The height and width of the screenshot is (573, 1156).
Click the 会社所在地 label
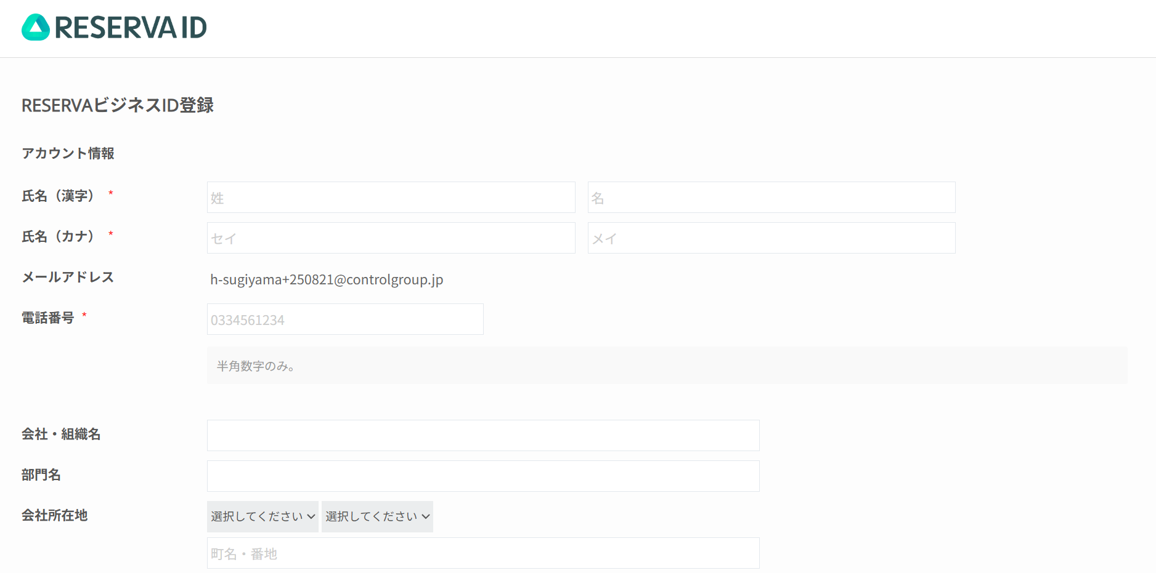(54, 515)
